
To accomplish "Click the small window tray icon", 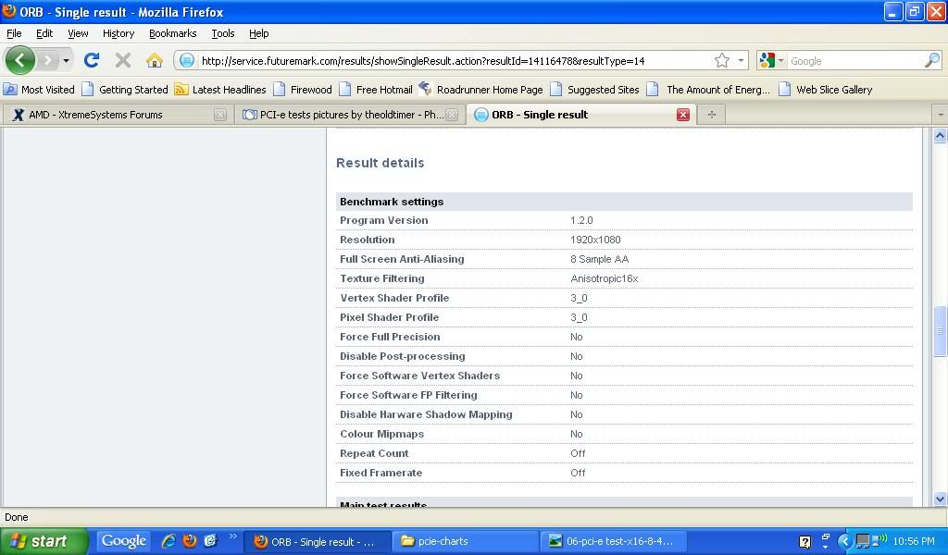I will click(x=825, y=537).
